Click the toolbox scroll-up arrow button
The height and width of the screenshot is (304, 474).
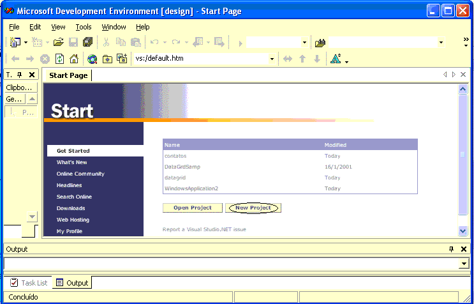[32, 99]
